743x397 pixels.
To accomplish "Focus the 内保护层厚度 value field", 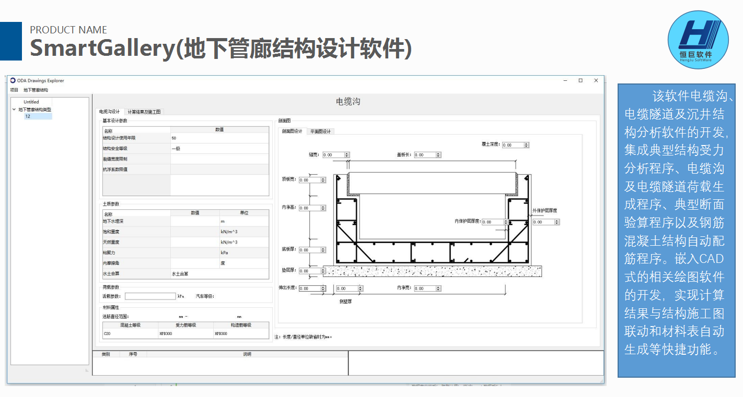I will (492, 222).
